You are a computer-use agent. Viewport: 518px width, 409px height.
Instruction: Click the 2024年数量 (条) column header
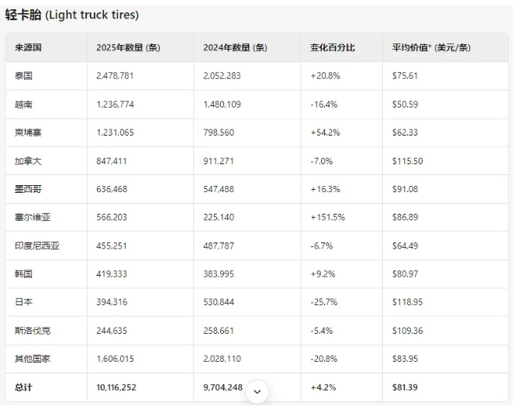(234, 47)
